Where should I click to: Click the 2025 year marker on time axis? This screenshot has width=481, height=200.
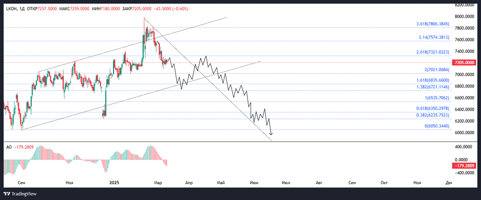pyautogui.click(x=114, y=183)
